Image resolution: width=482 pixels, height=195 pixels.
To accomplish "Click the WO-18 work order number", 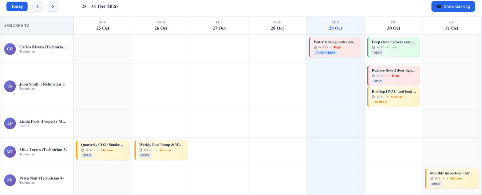I will [439, 178].
